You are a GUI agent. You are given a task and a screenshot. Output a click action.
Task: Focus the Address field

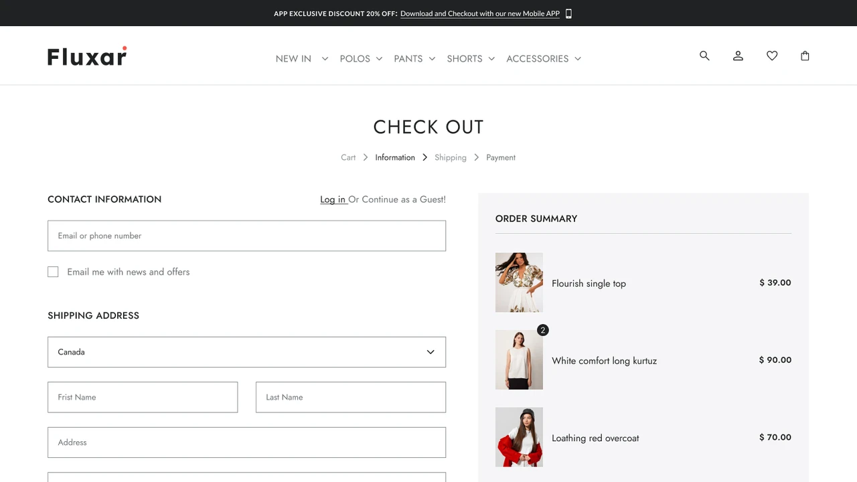[246, 443]
